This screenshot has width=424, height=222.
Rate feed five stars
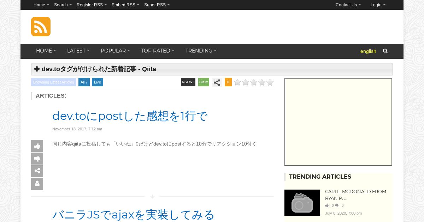(x=270, y=82)
